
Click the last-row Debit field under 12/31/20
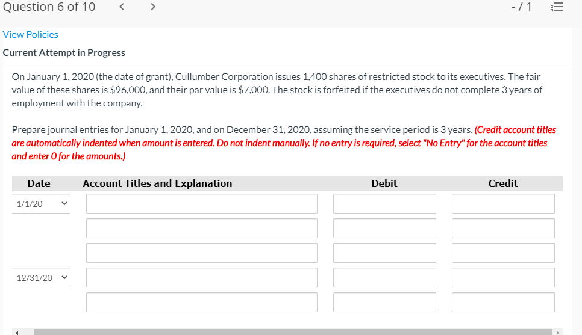coord(384,302)
